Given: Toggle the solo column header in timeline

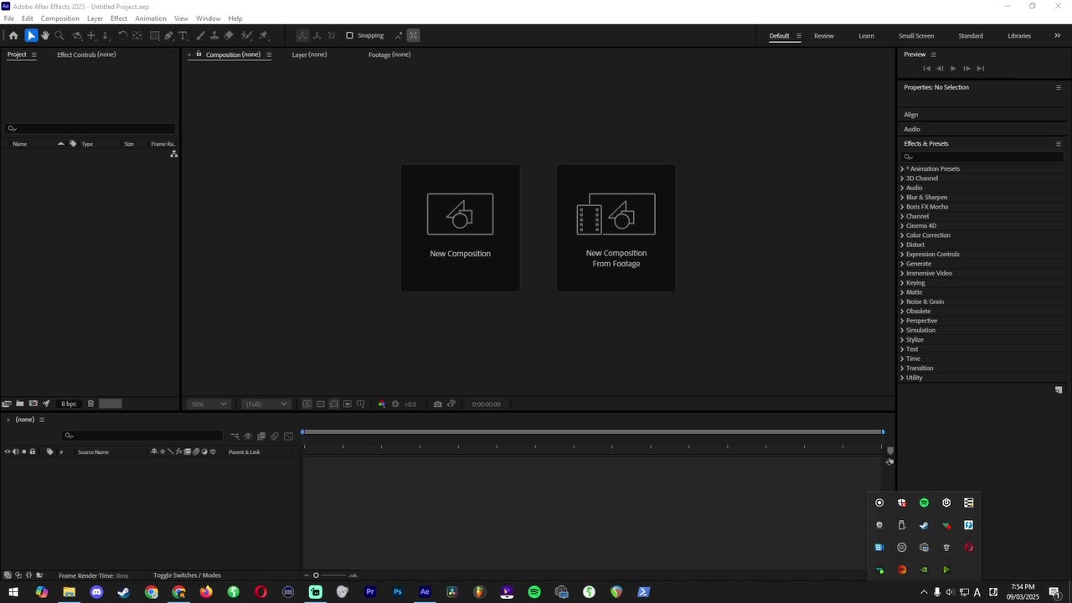Looking at the screenshot, I should 23,451.
